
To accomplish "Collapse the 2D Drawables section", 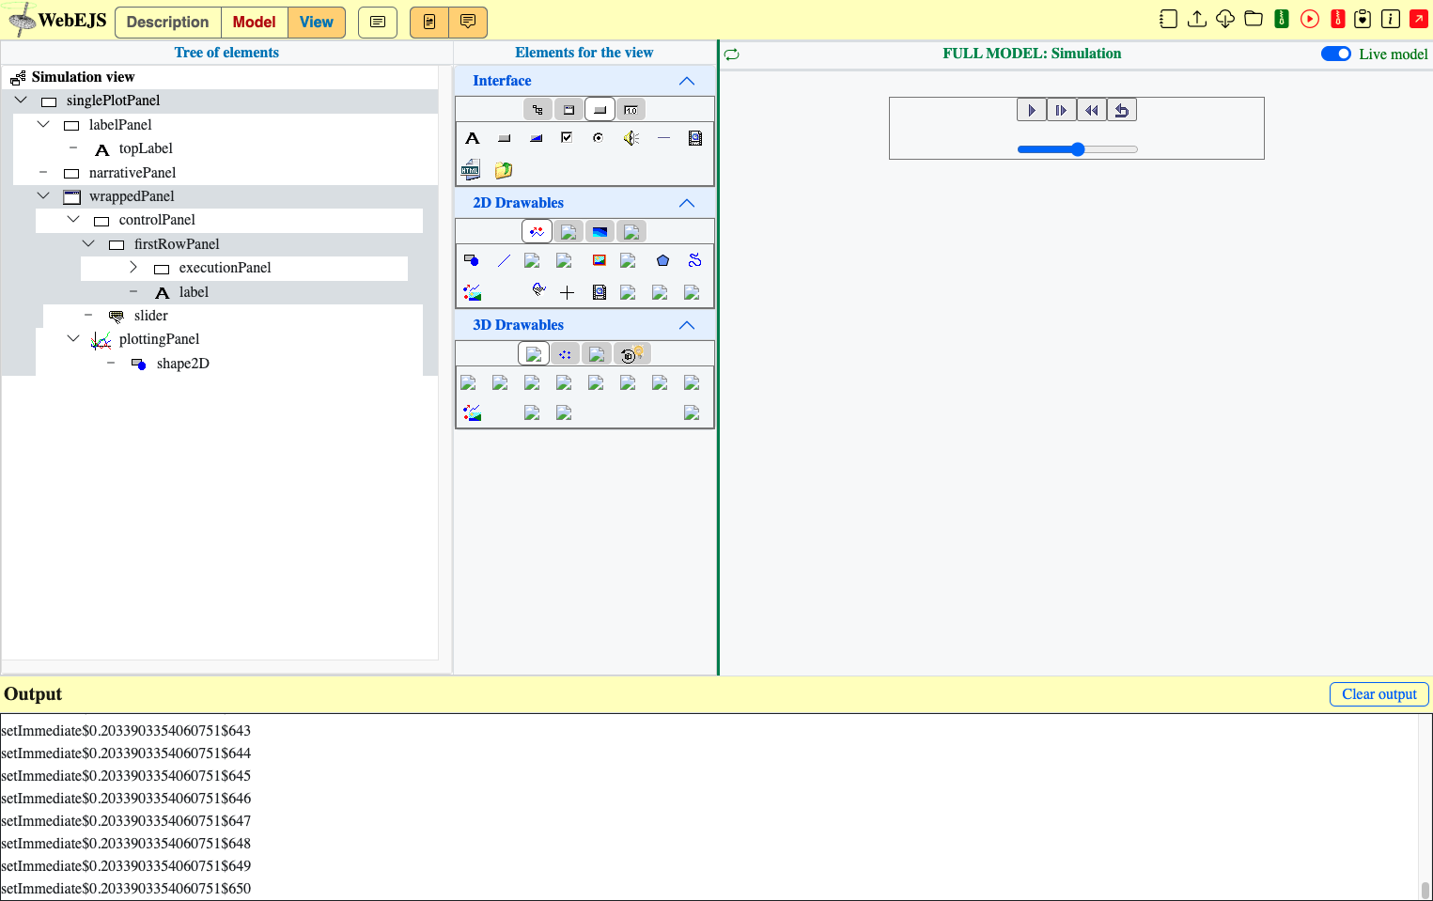I will click(687, 203).
